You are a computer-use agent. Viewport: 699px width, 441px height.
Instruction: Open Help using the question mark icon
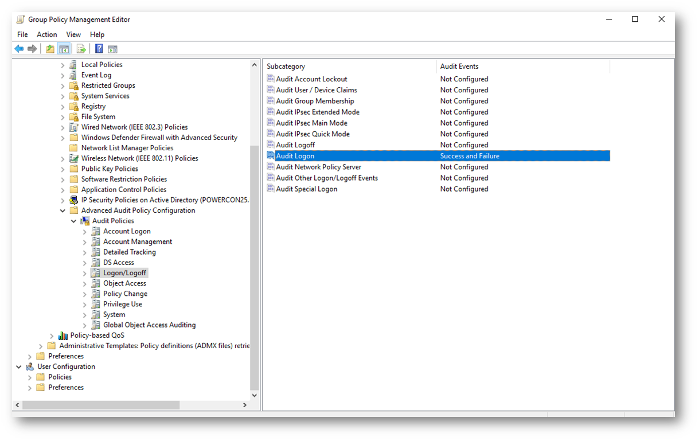tap(99, 49)
